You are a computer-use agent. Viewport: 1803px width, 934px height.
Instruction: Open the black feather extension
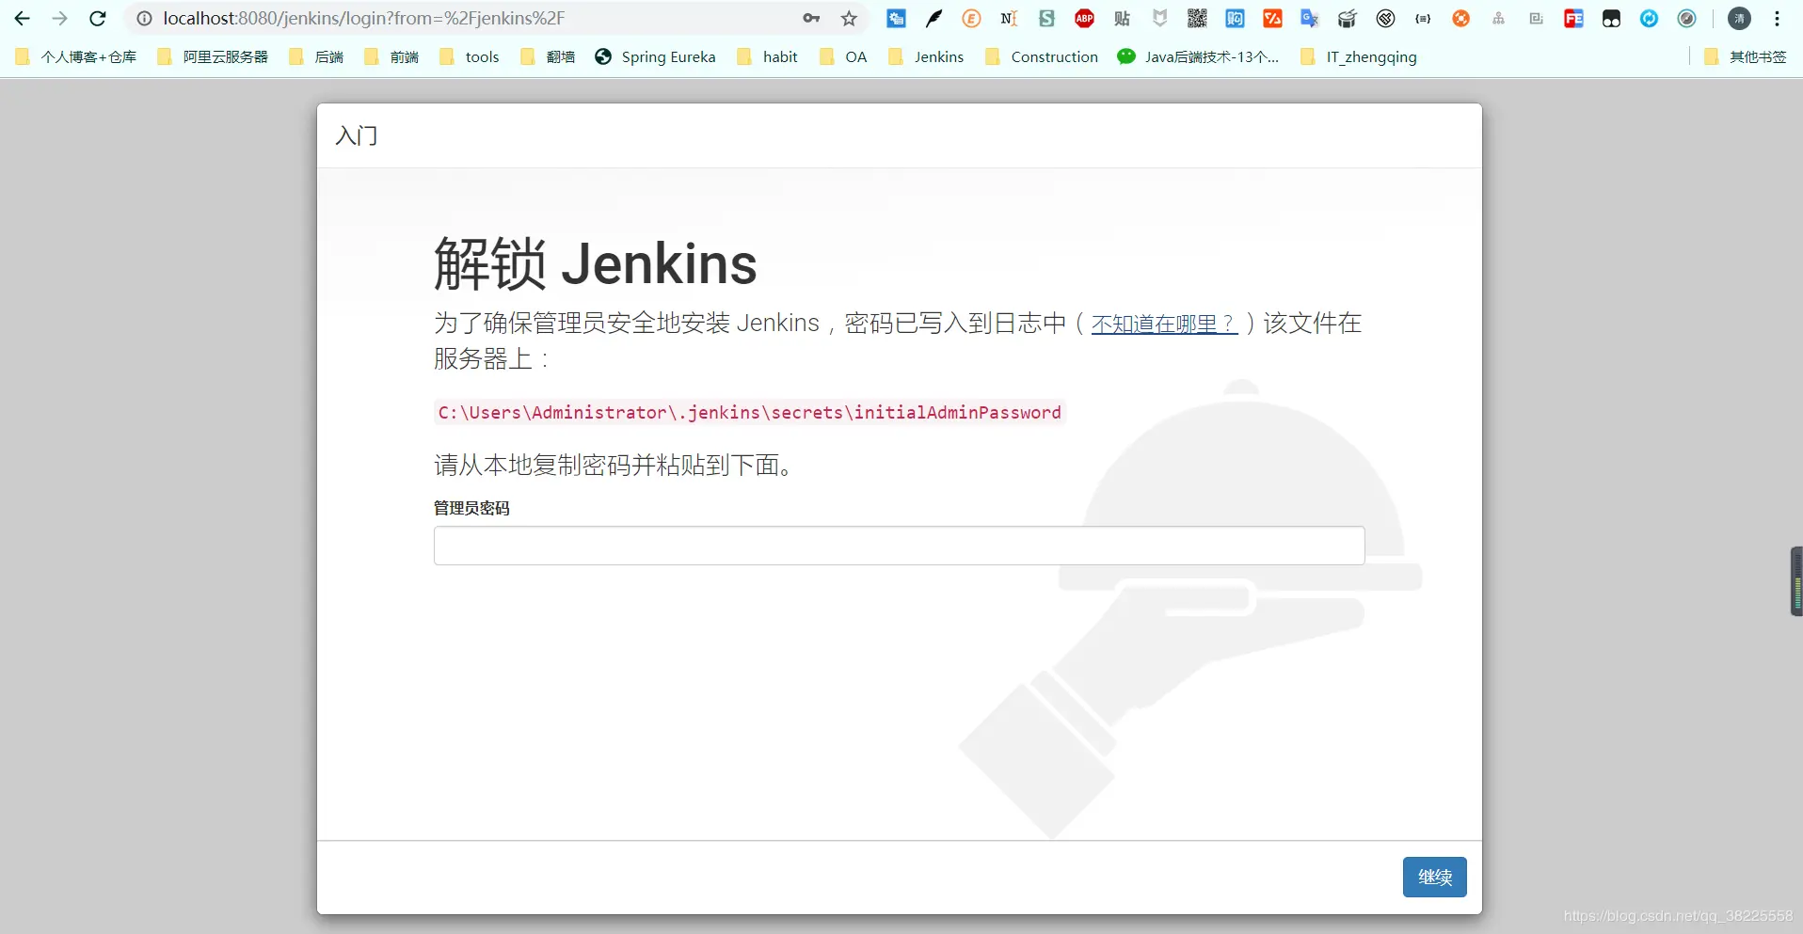(x=933, y=19)
